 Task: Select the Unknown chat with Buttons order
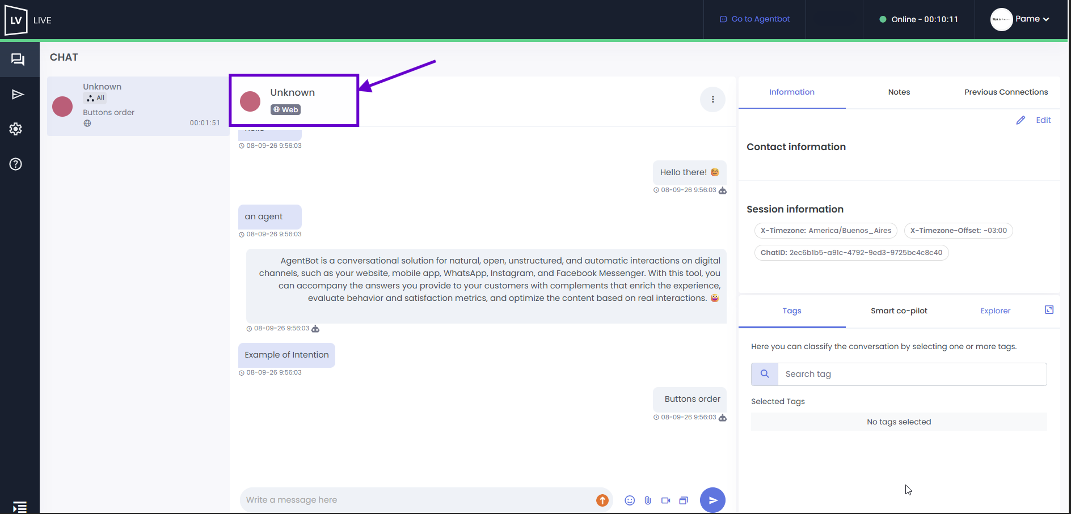(138, 106)
